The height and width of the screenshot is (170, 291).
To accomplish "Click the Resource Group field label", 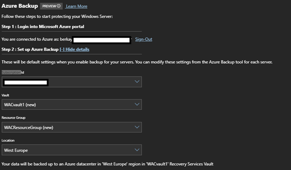I will (x=14, y=118).
